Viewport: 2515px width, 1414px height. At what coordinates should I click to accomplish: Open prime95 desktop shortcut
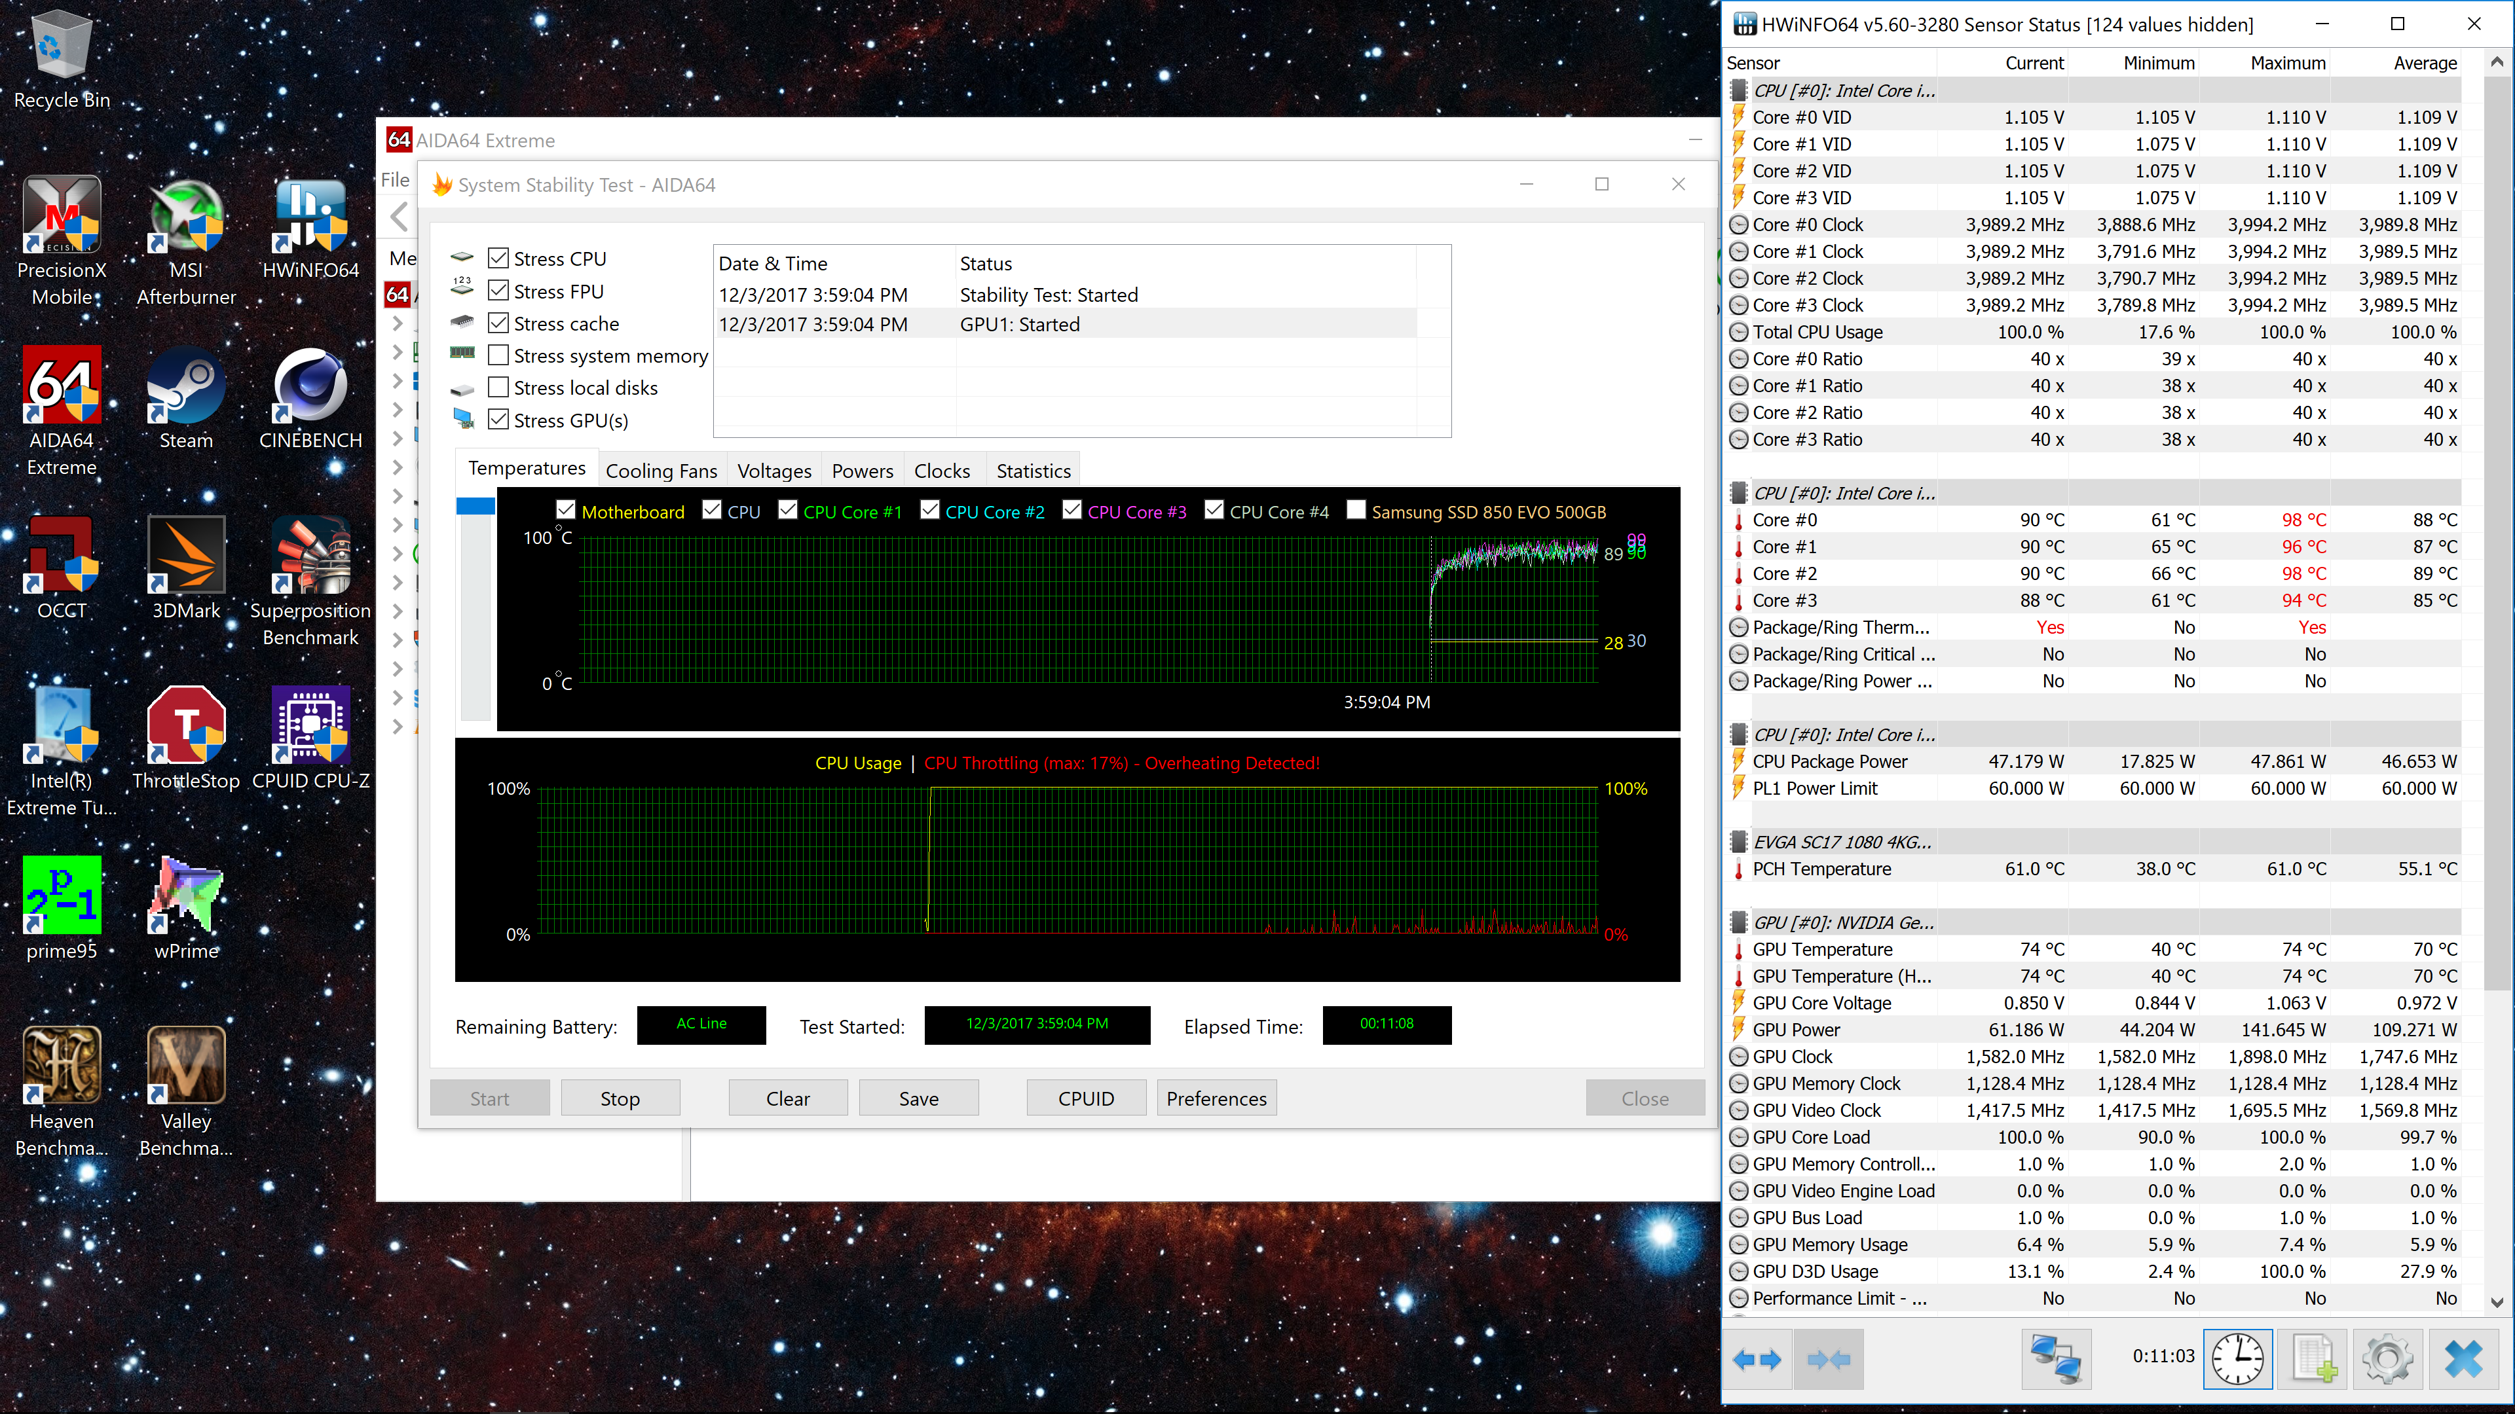pos(62,907)
